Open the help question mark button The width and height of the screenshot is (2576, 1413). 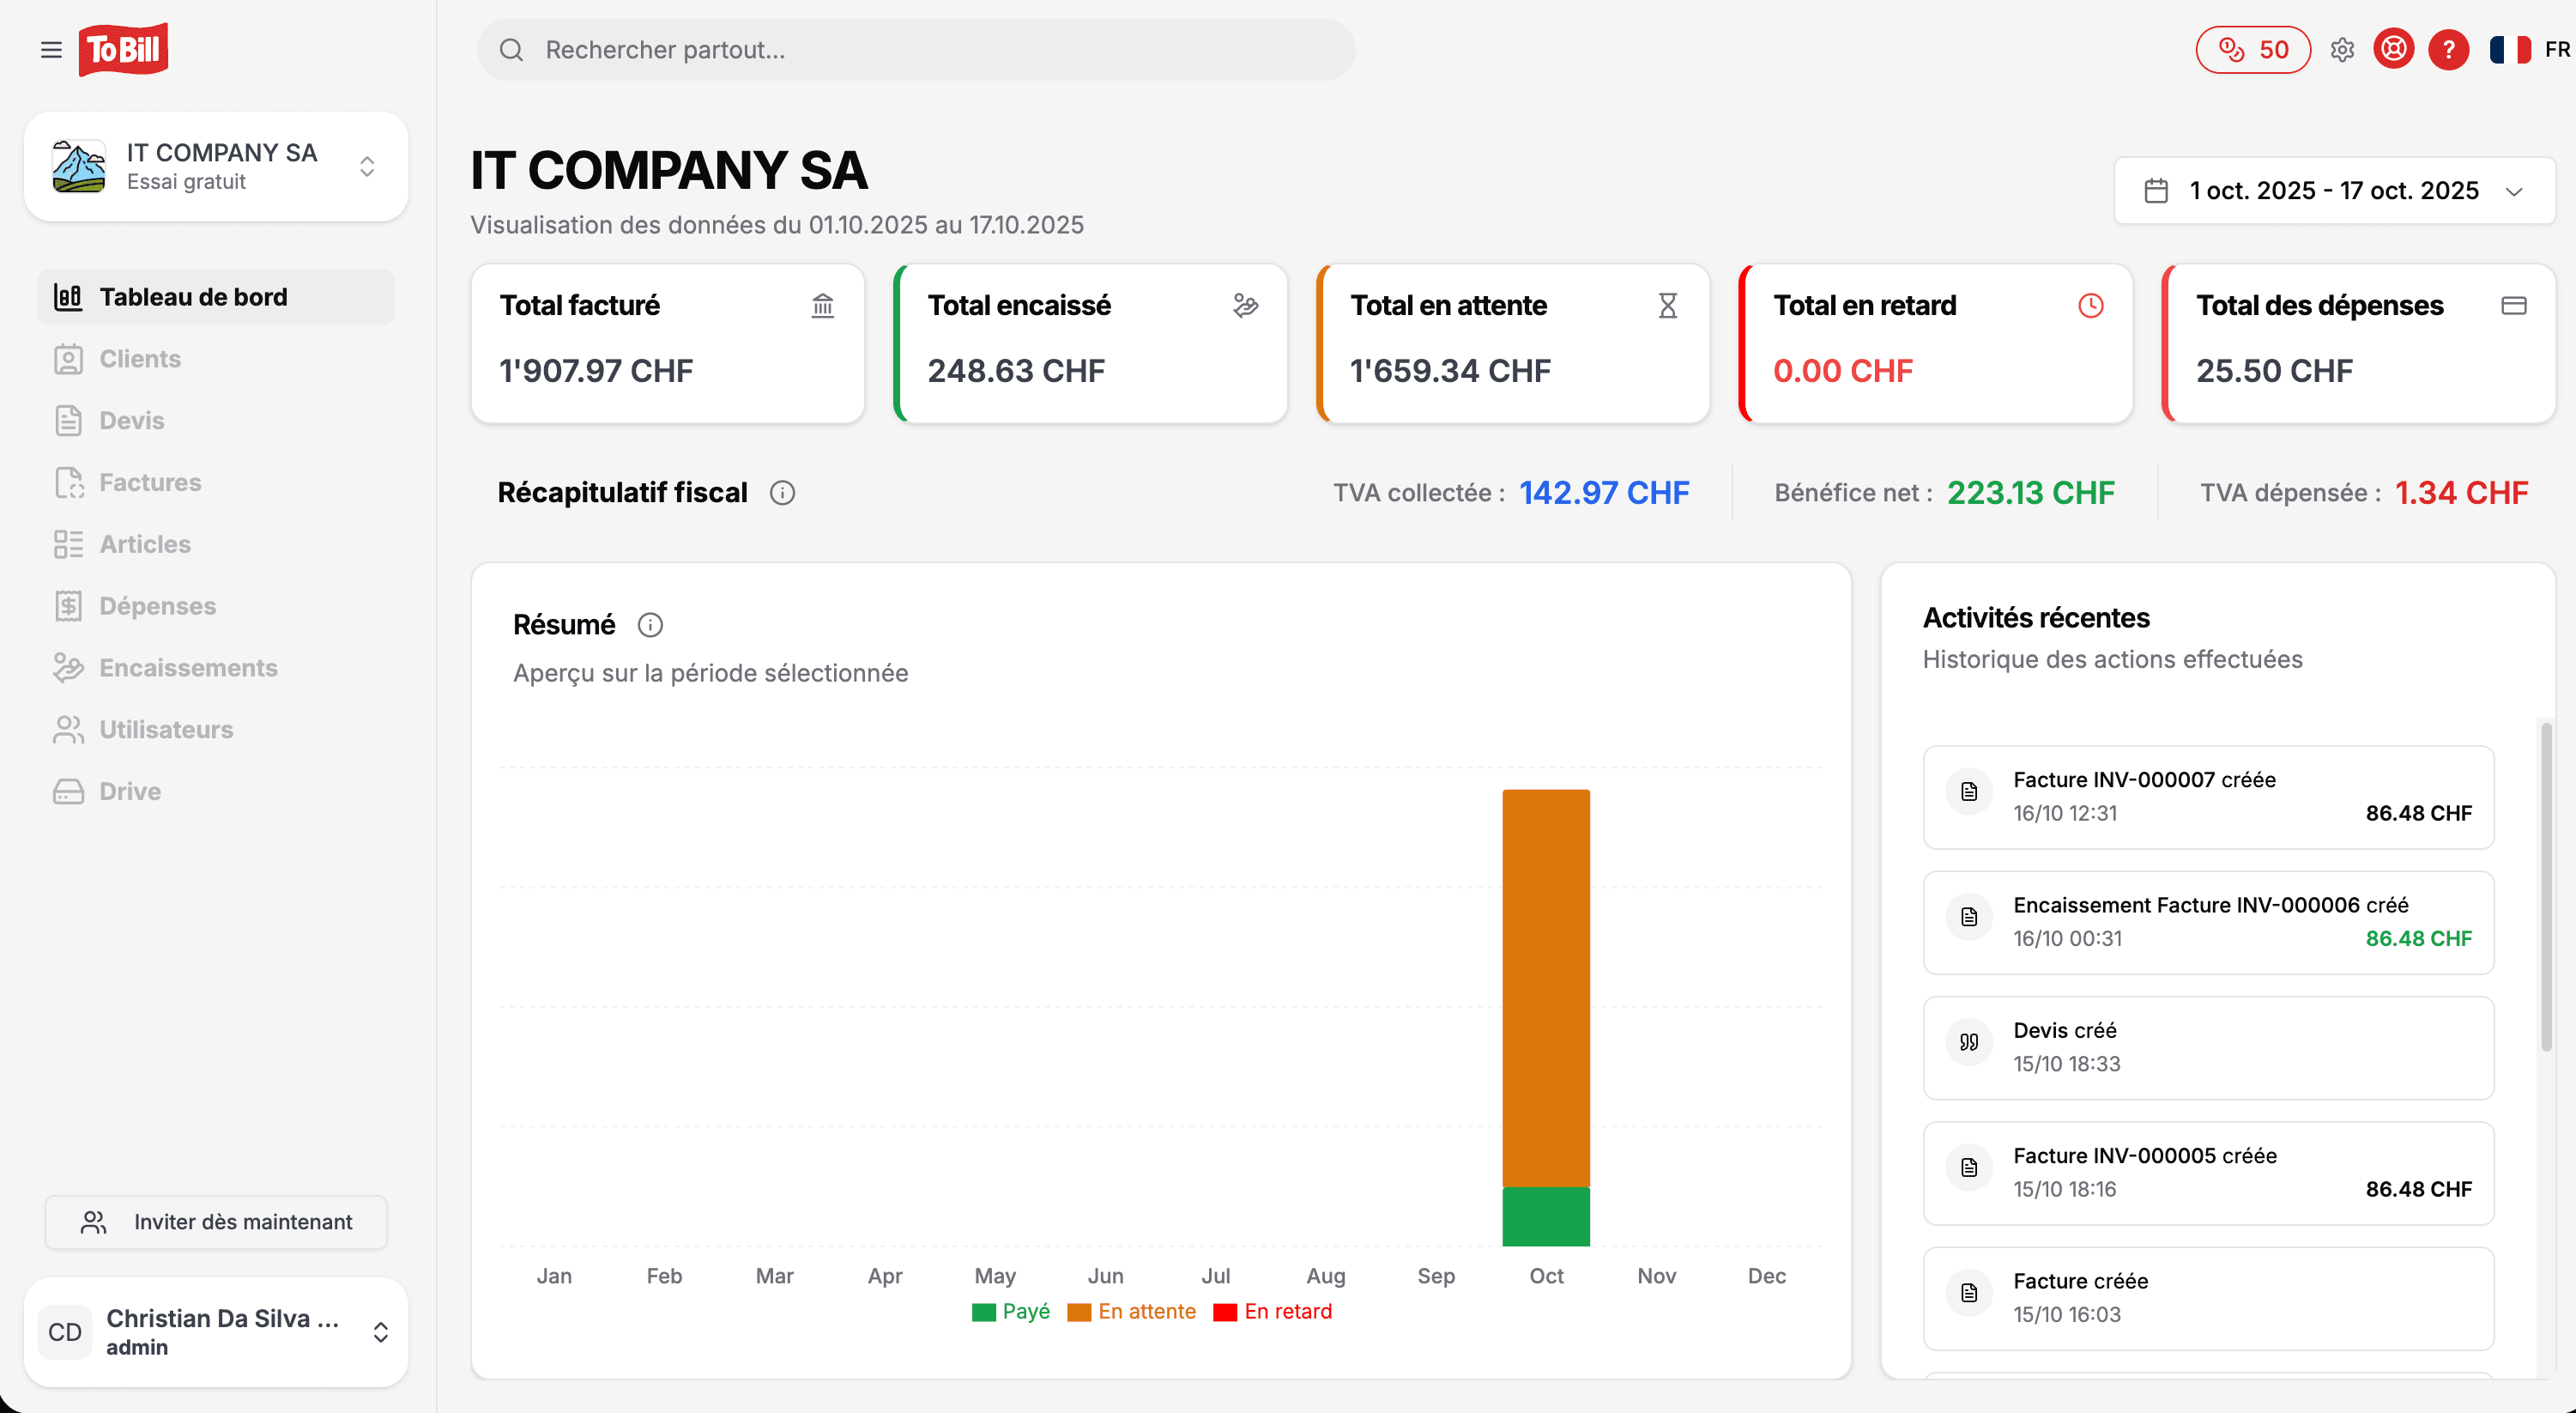pyautogui.click(x=2448, y=49)
